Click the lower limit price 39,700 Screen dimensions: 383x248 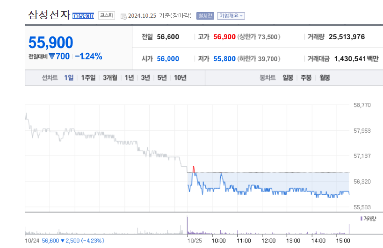(x=267, y=59)
